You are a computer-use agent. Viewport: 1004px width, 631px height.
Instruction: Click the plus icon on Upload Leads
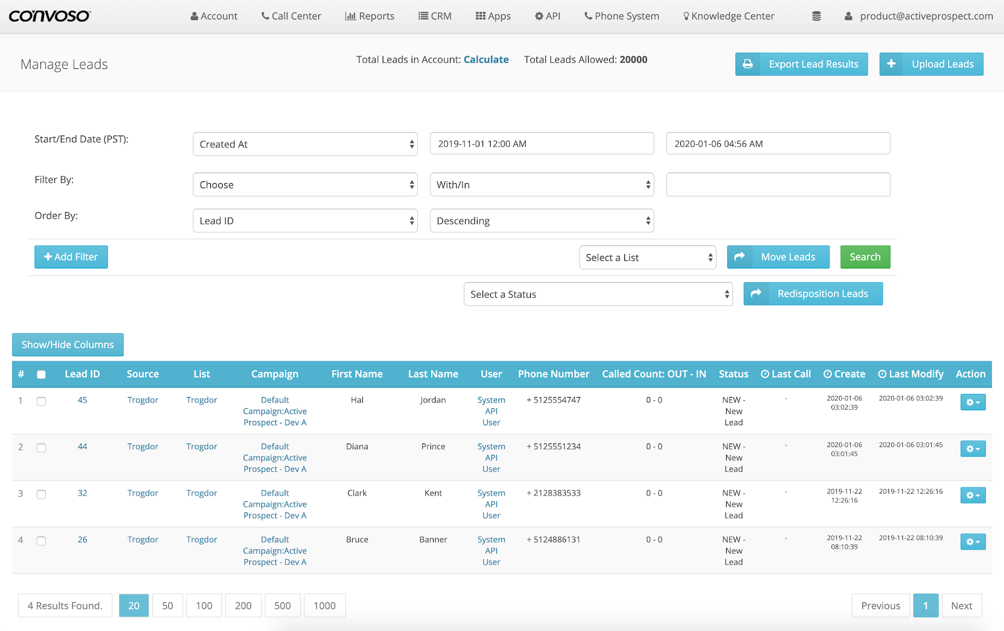click(891, 64)
